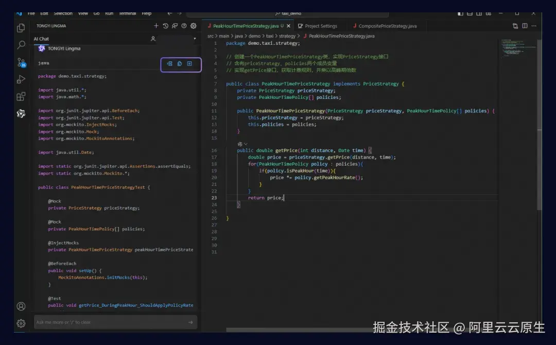Image resolution: width=556 pixels, height=345 pixels.
Task: Toggle primary side bar layout icon
Action: (x=460, y=13)
